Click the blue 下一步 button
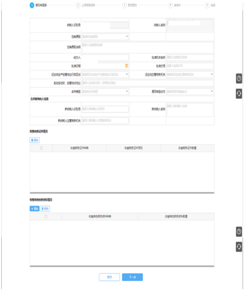This screenshot has height=291, width=245. pyautogui.click(x=132, y=277)
